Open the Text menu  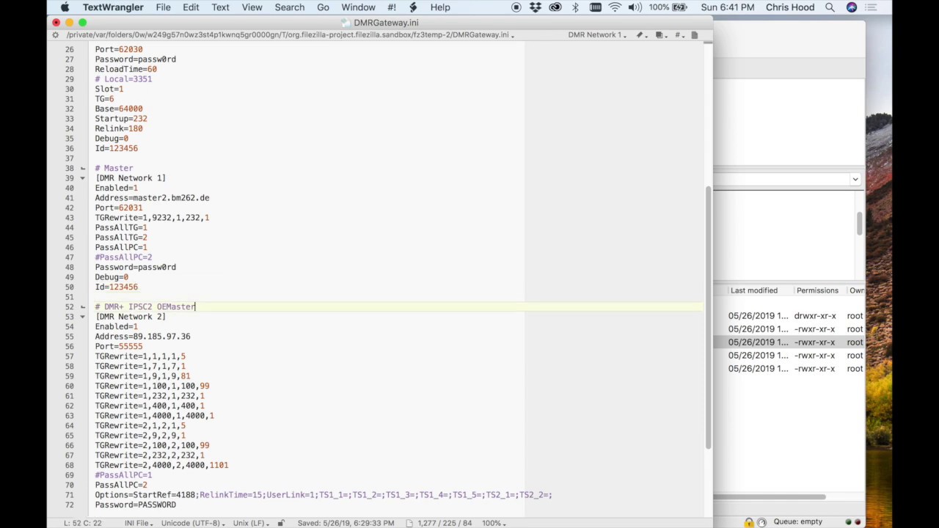click(220, 7)
